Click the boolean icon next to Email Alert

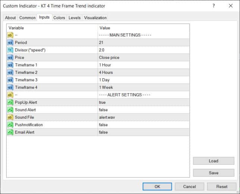click(x=10, y=132)
